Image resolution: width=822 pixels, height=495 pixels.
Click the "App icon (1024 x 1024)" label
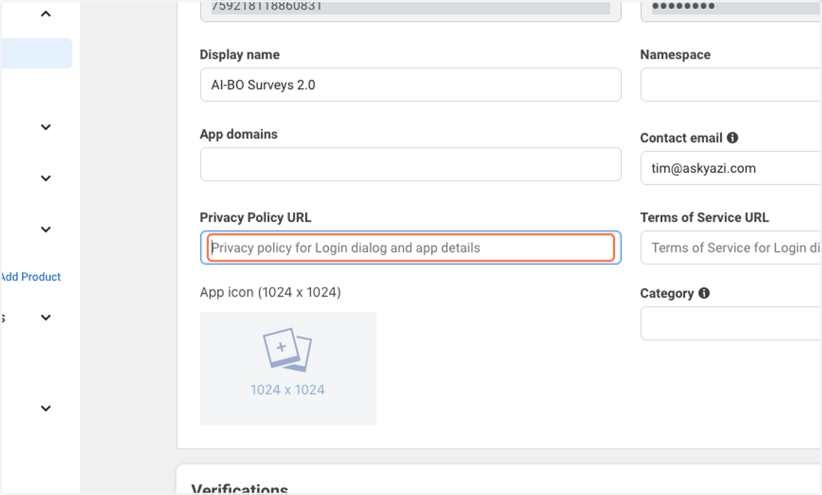[271, 292]
